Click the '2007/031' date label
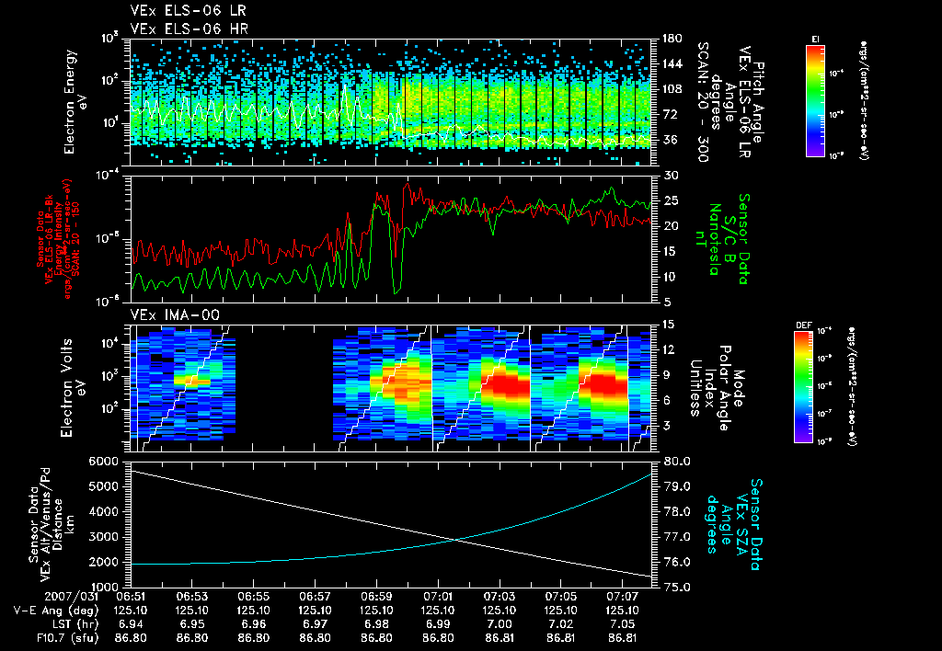Screen dimensions: 942x651 click(x=73, y=597)
